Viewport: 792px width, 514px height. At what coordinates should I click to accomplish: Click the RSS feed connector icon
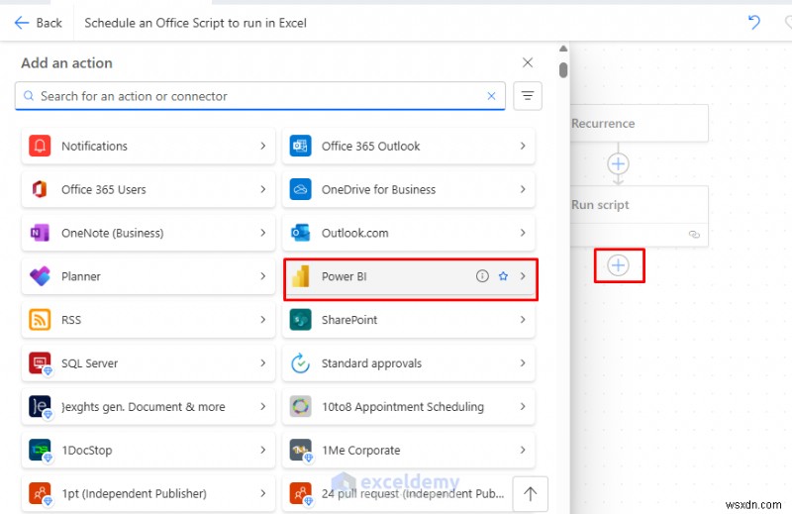pyautogui.click(x=40, y=320)
